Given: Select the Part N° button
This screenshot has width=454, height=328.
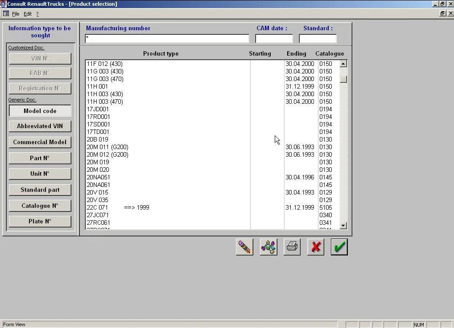Looking at the screenshot, I should (x=40, y=158).
